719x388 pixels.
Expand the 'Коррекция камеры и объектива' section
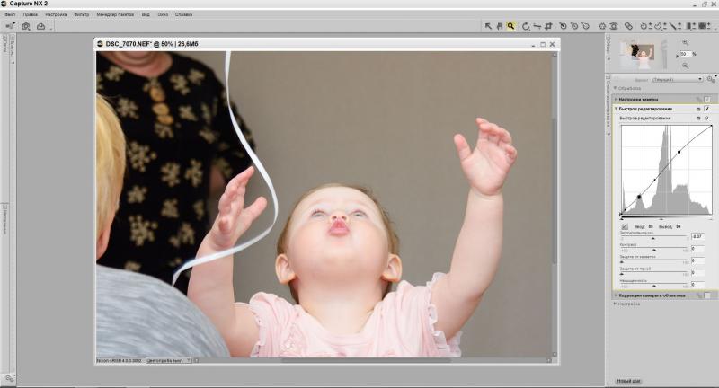(x=616, y=295)
